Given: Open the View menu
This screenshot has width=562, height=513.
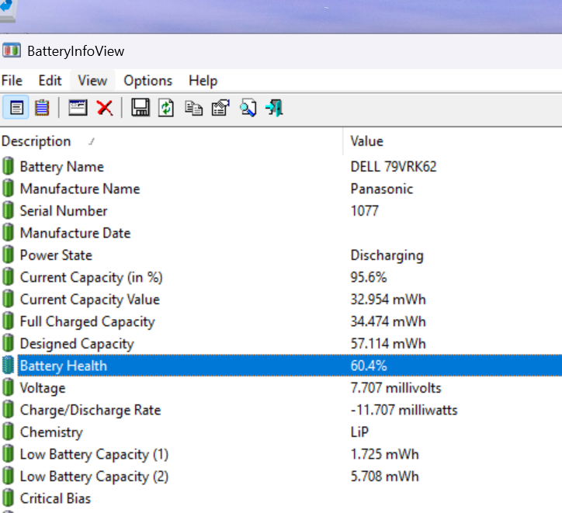Looking at the screenshot, I should coord(92,81).
